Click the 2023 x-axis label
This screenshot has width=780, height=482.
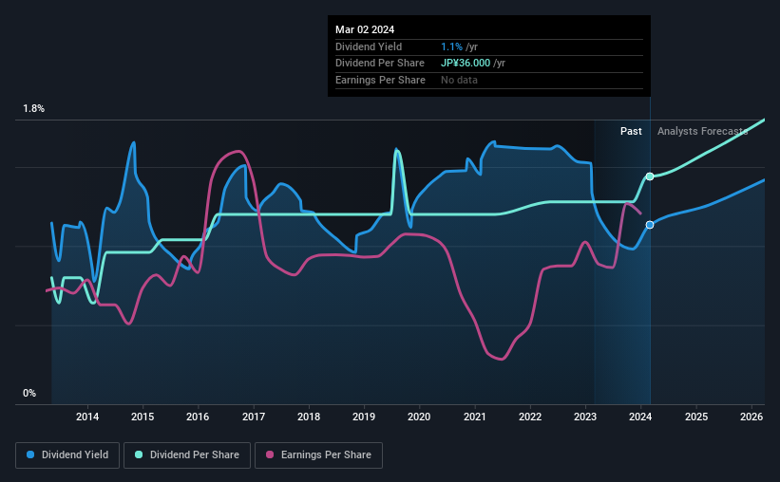pos(585,417)
